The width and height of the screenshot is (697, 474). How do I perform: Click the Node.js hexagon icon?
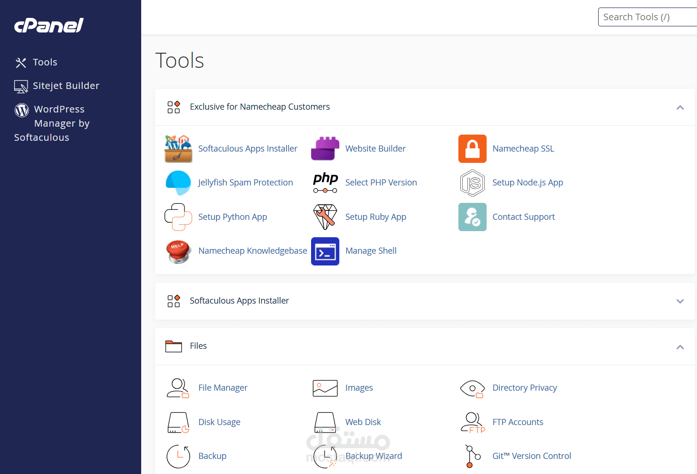point(473,183)
